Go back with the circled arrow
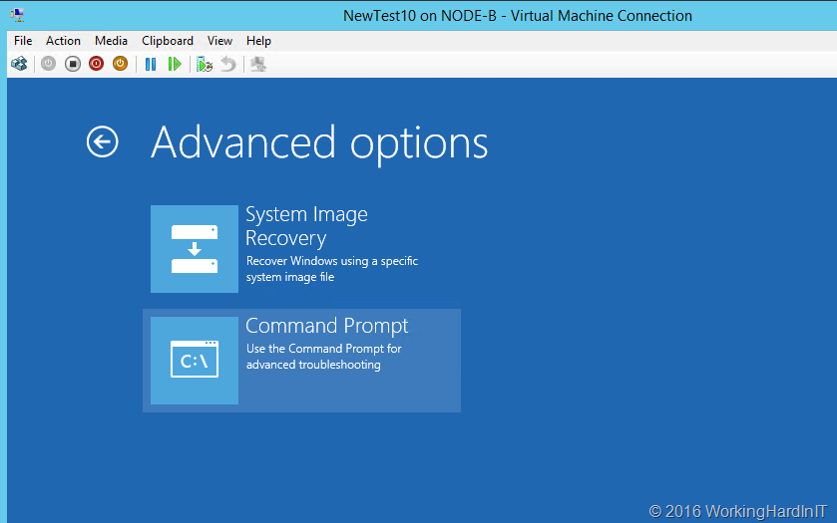837x523 pixels. coord(103,141)
